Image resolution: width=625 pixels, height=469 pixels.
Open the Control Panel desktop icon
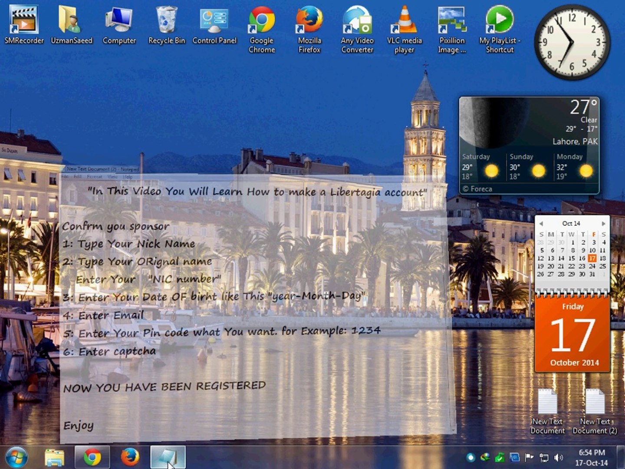click(x=214, y=25)
